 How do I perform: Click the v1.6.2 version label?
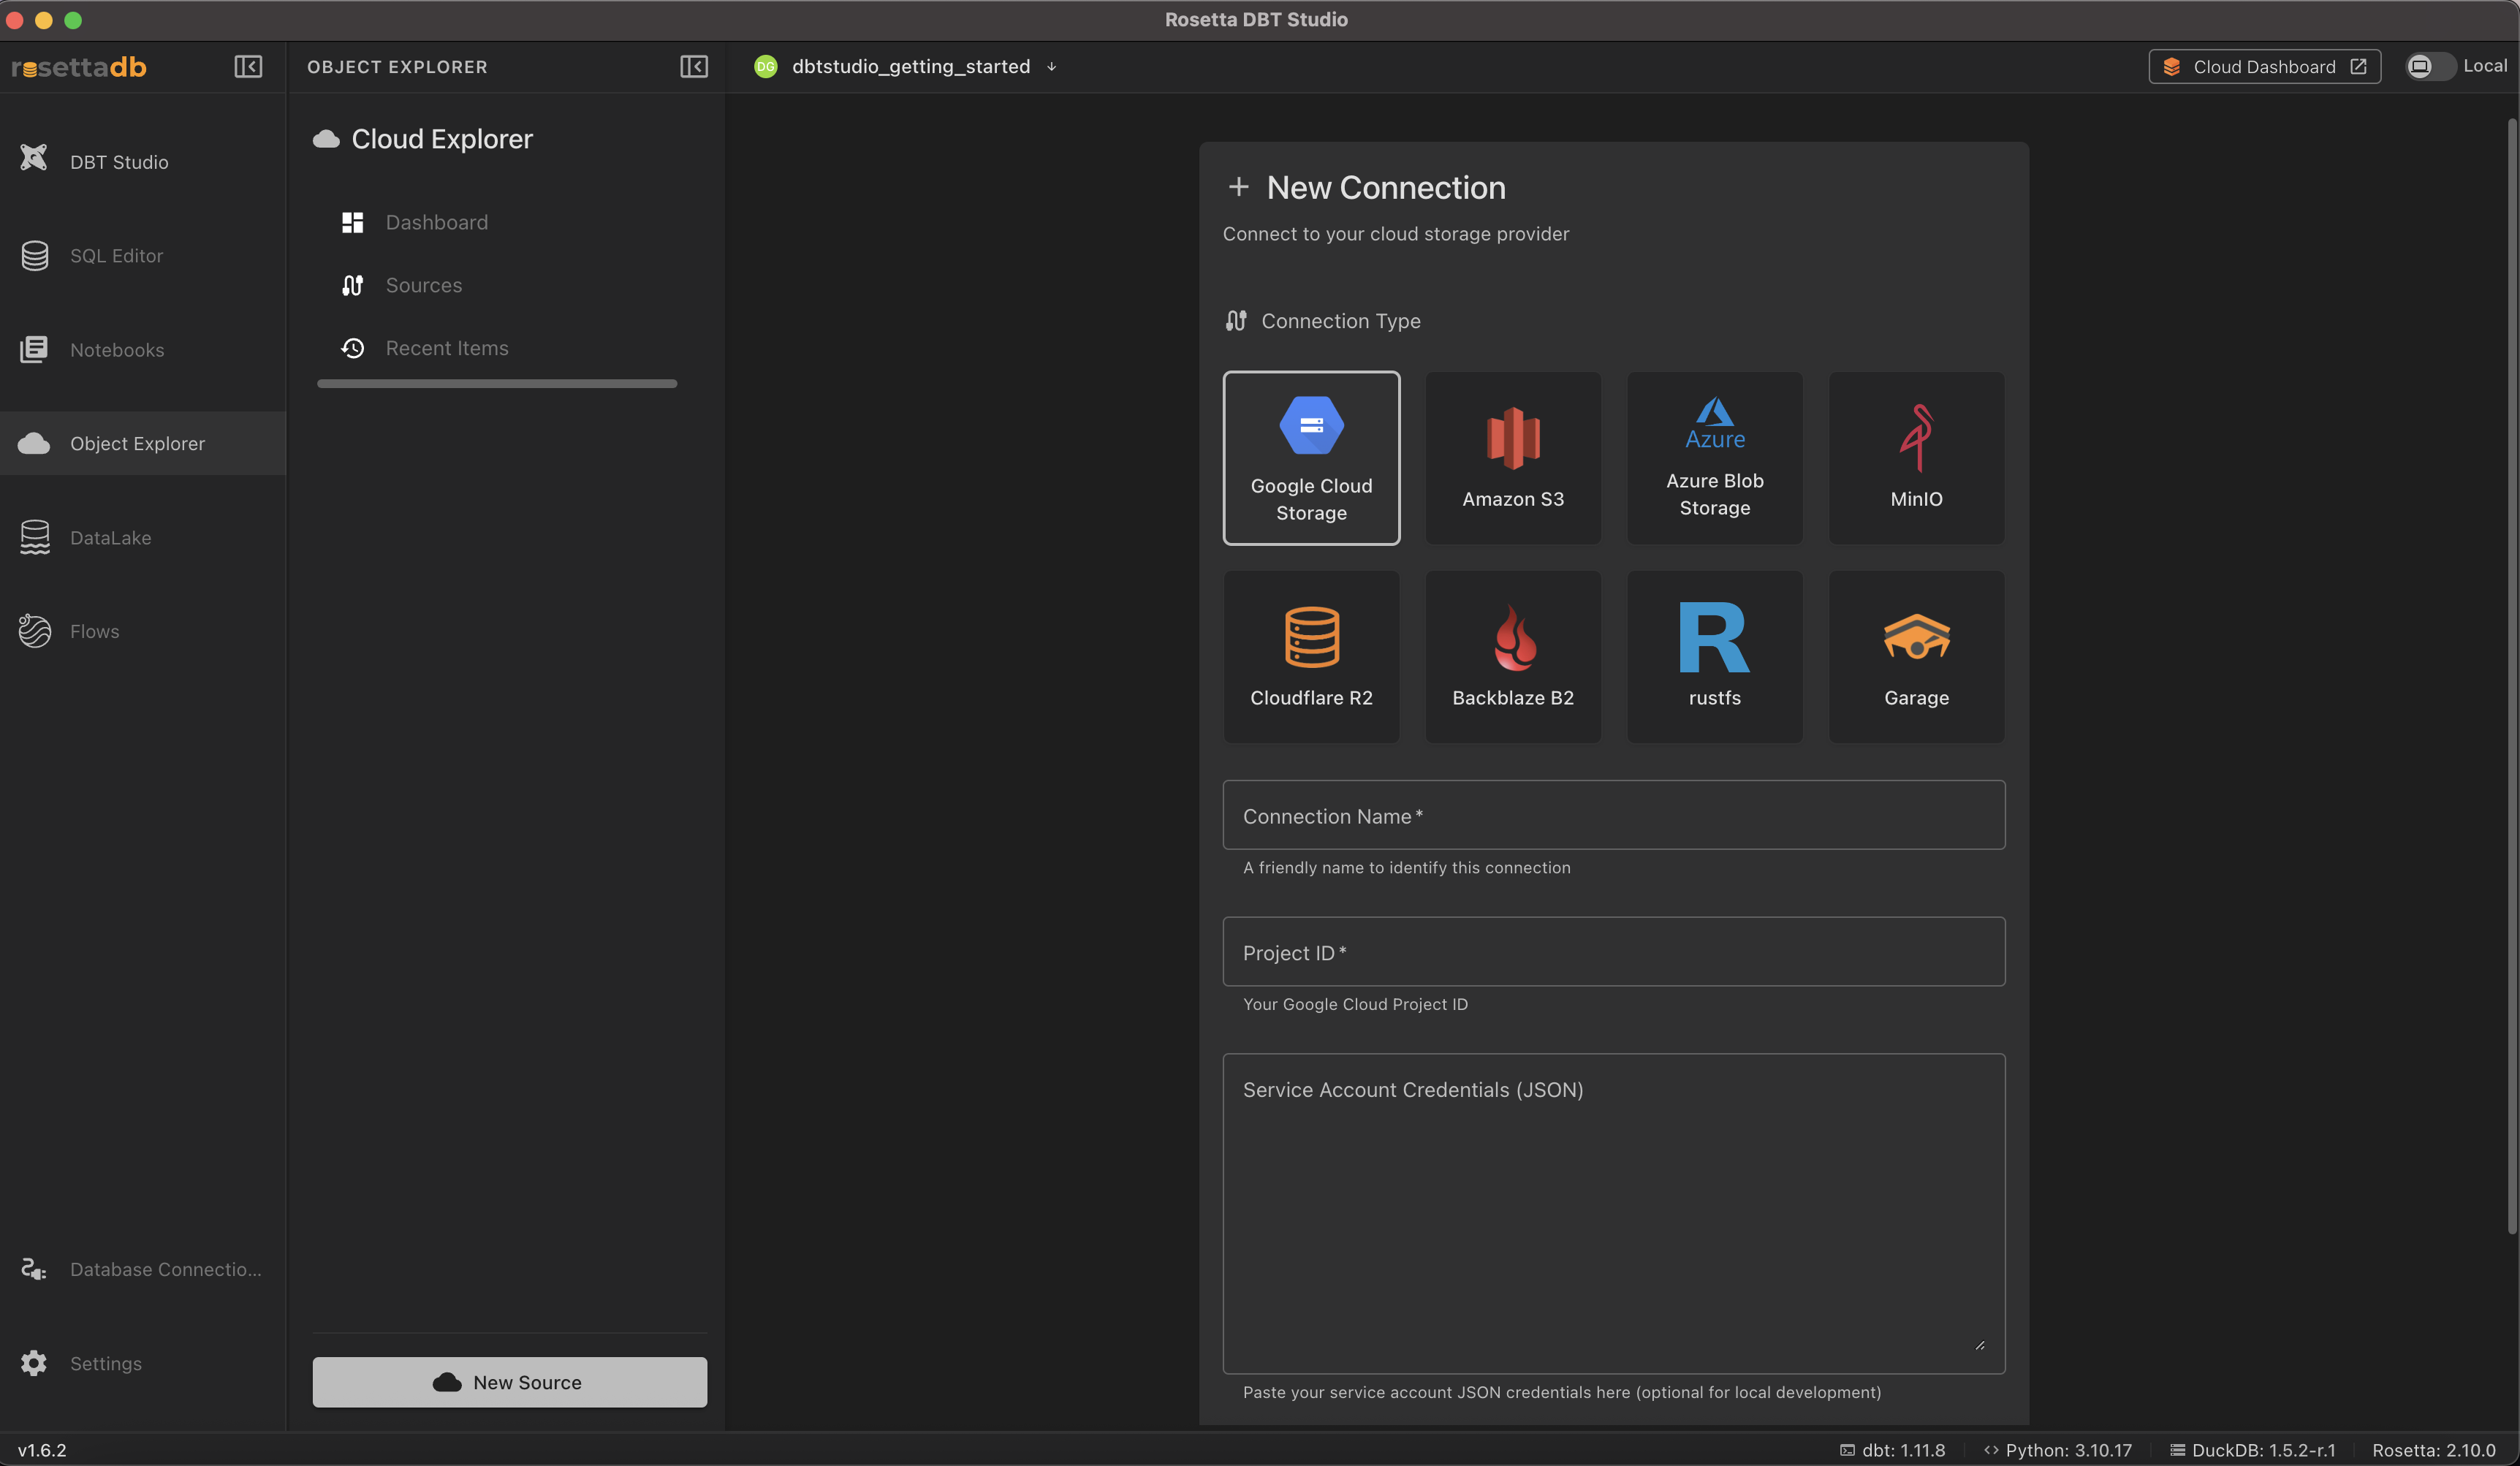pos(42,1450)
